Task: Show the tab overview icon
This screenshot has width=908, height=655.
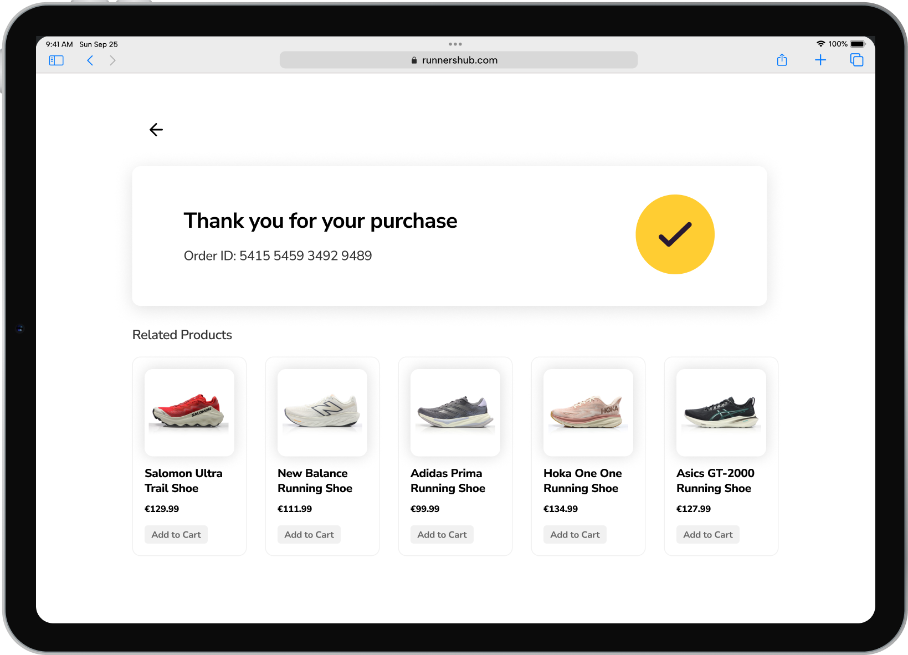Action: (856, 60)
